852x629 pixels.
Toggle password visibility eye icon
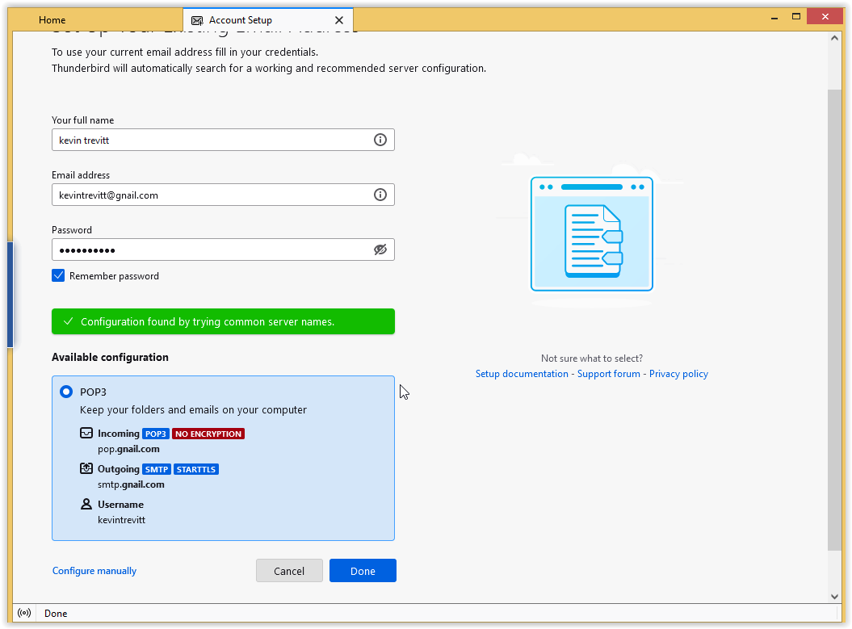[380, 250]
